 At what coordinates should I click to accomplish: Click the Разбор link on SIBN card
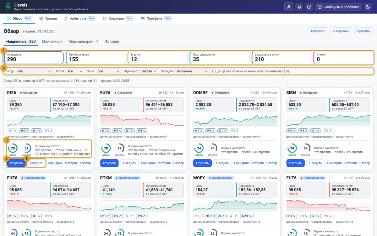click(x=365, y=163)
